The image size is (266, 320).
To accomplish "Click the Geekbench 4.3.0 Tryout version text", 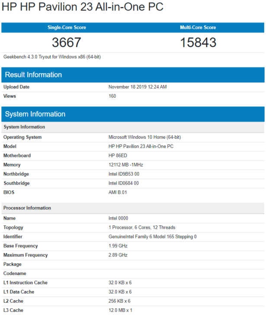I will (52, 57).
